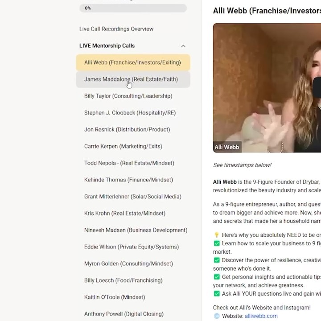Open Billy Loesch (Food/Franchising) call
321x321 pixels.
pos(123,280)
